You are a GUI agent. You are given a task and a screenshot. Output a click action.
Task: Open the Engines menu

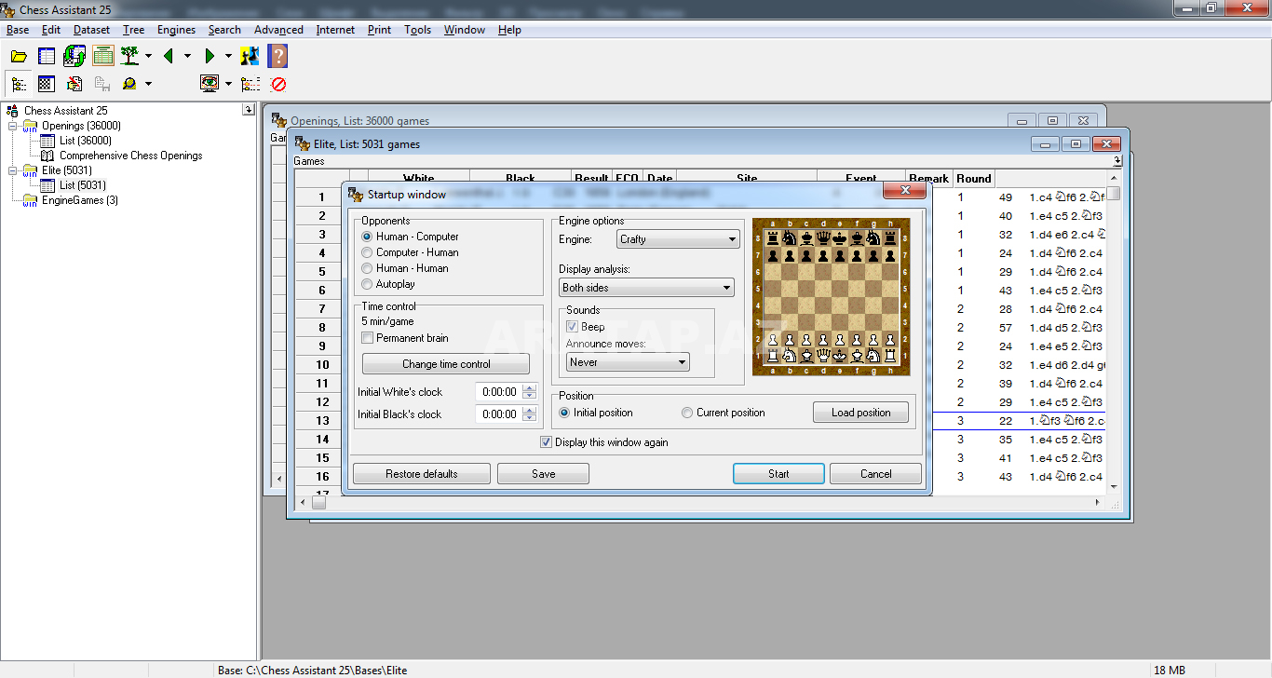tap(176, 30)
